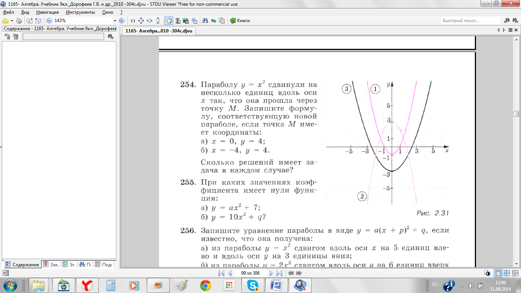521x293 pixels.
Task: Enable two-page facing layout mode
Action: 507,273
